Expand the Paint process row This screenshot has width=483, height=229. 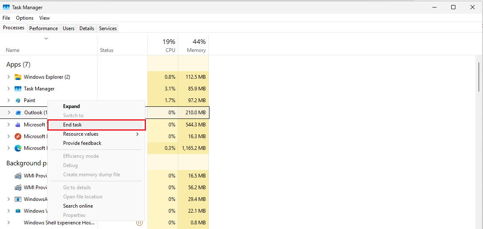coord(9,100)
